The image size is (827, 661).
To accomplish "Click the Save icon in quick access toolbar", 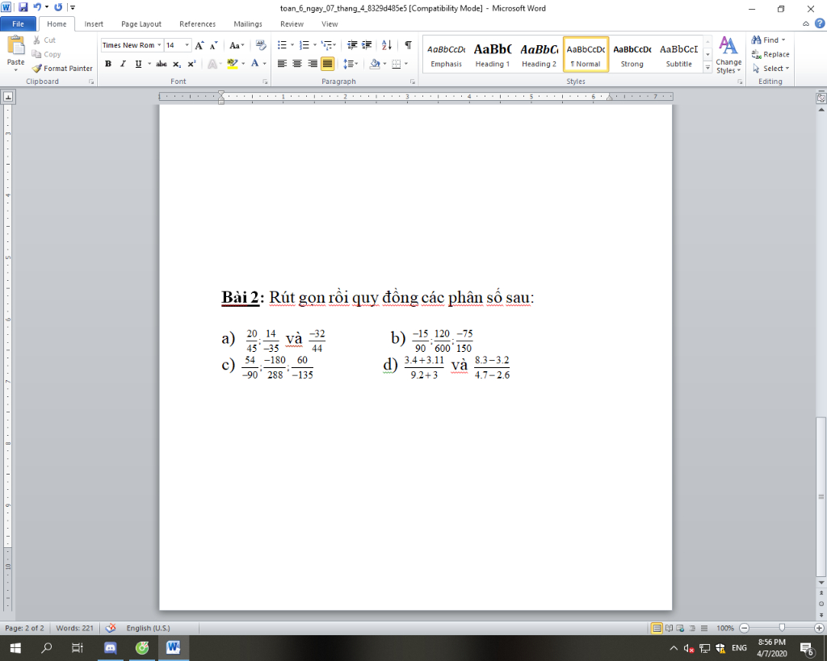I will click(x=23, y=7).
